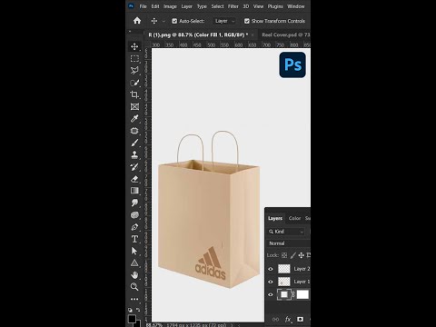This screenshot has width=436, height=327.
Task: Select the Layers panel tab
Action: point(275,218)
